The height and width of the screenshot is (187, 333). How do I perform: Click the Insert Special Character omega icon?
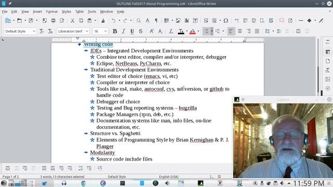point(226,21)
